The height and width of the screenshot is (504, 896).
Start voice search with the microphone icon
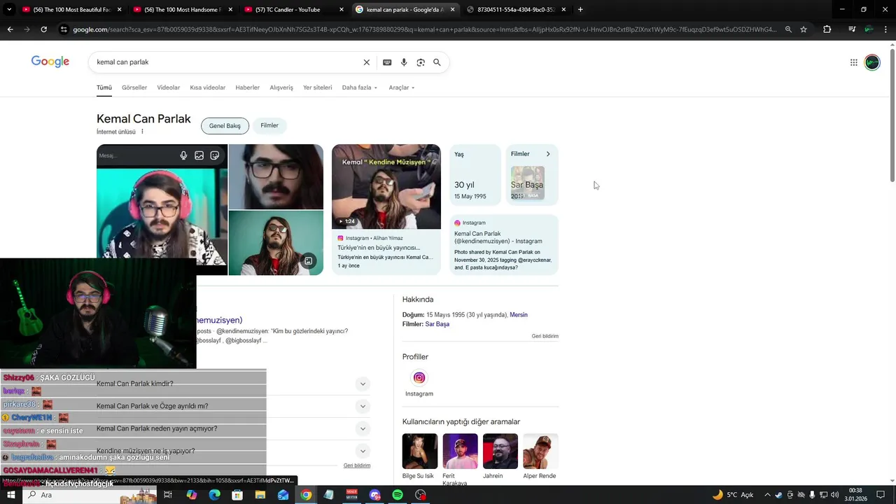(x=404, y=62)
